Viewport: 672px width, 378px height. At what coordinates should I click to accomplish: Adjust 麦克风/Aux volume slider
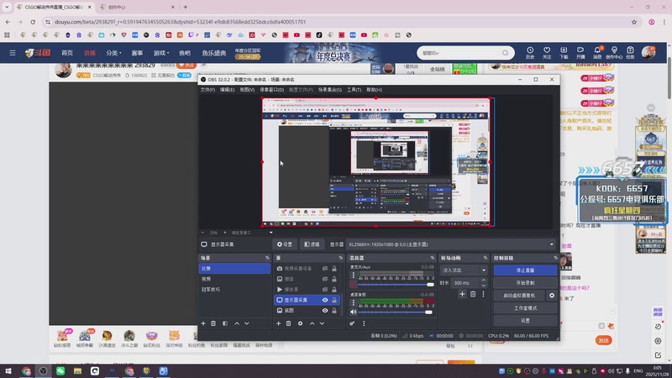pyautogui.click(x=396, y=285)
